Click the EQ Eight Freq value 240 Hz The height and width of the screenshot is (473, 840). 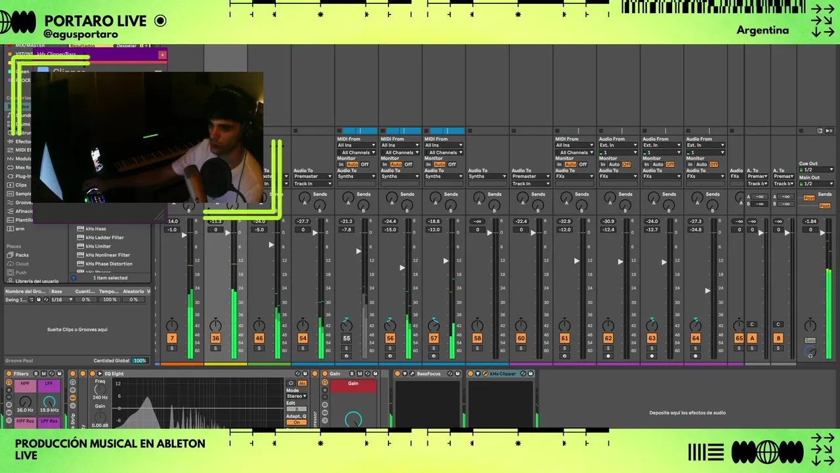(100, 397)
